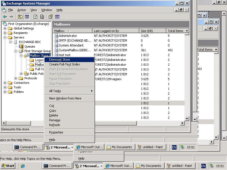
Task: Open the All Tasks submenu
Action: coord(69,91)
